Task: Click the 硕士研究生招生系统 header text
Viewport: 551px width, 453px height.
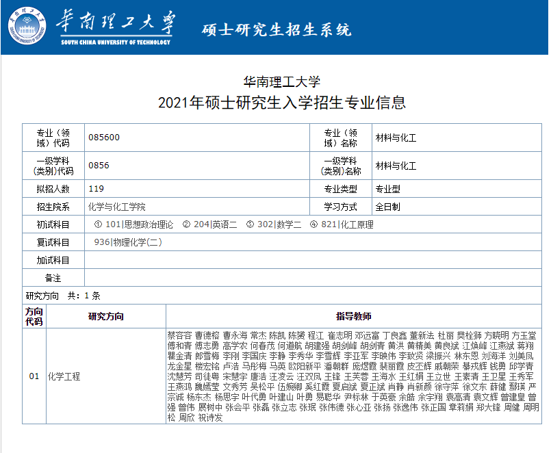Action: (x=277, y=30)
